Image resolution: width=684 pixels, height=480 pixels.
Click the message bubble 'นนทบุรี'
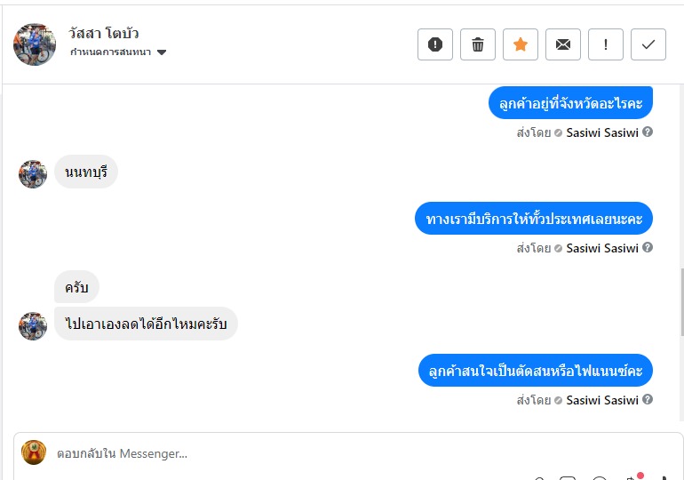click(86, 172)
